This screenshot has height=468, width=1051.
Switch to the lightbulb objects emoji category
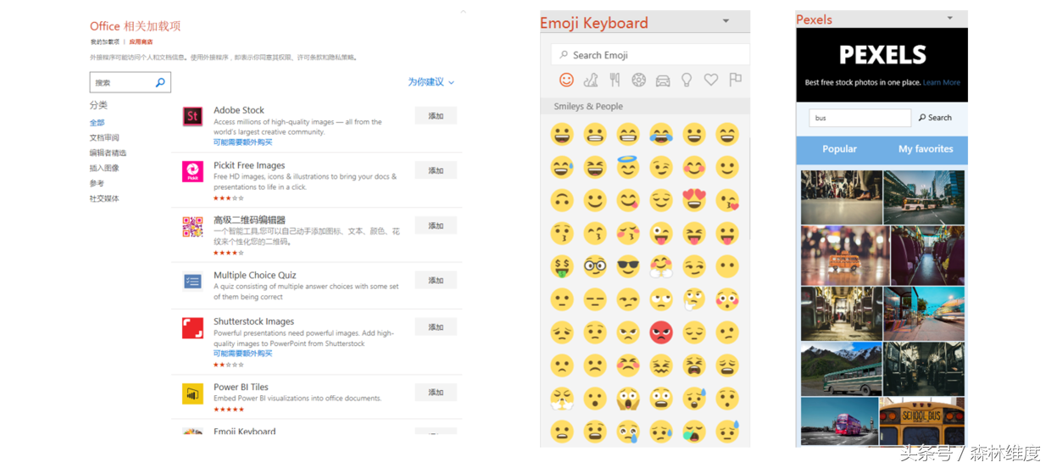pyautogui.click(x=687, y=80)
